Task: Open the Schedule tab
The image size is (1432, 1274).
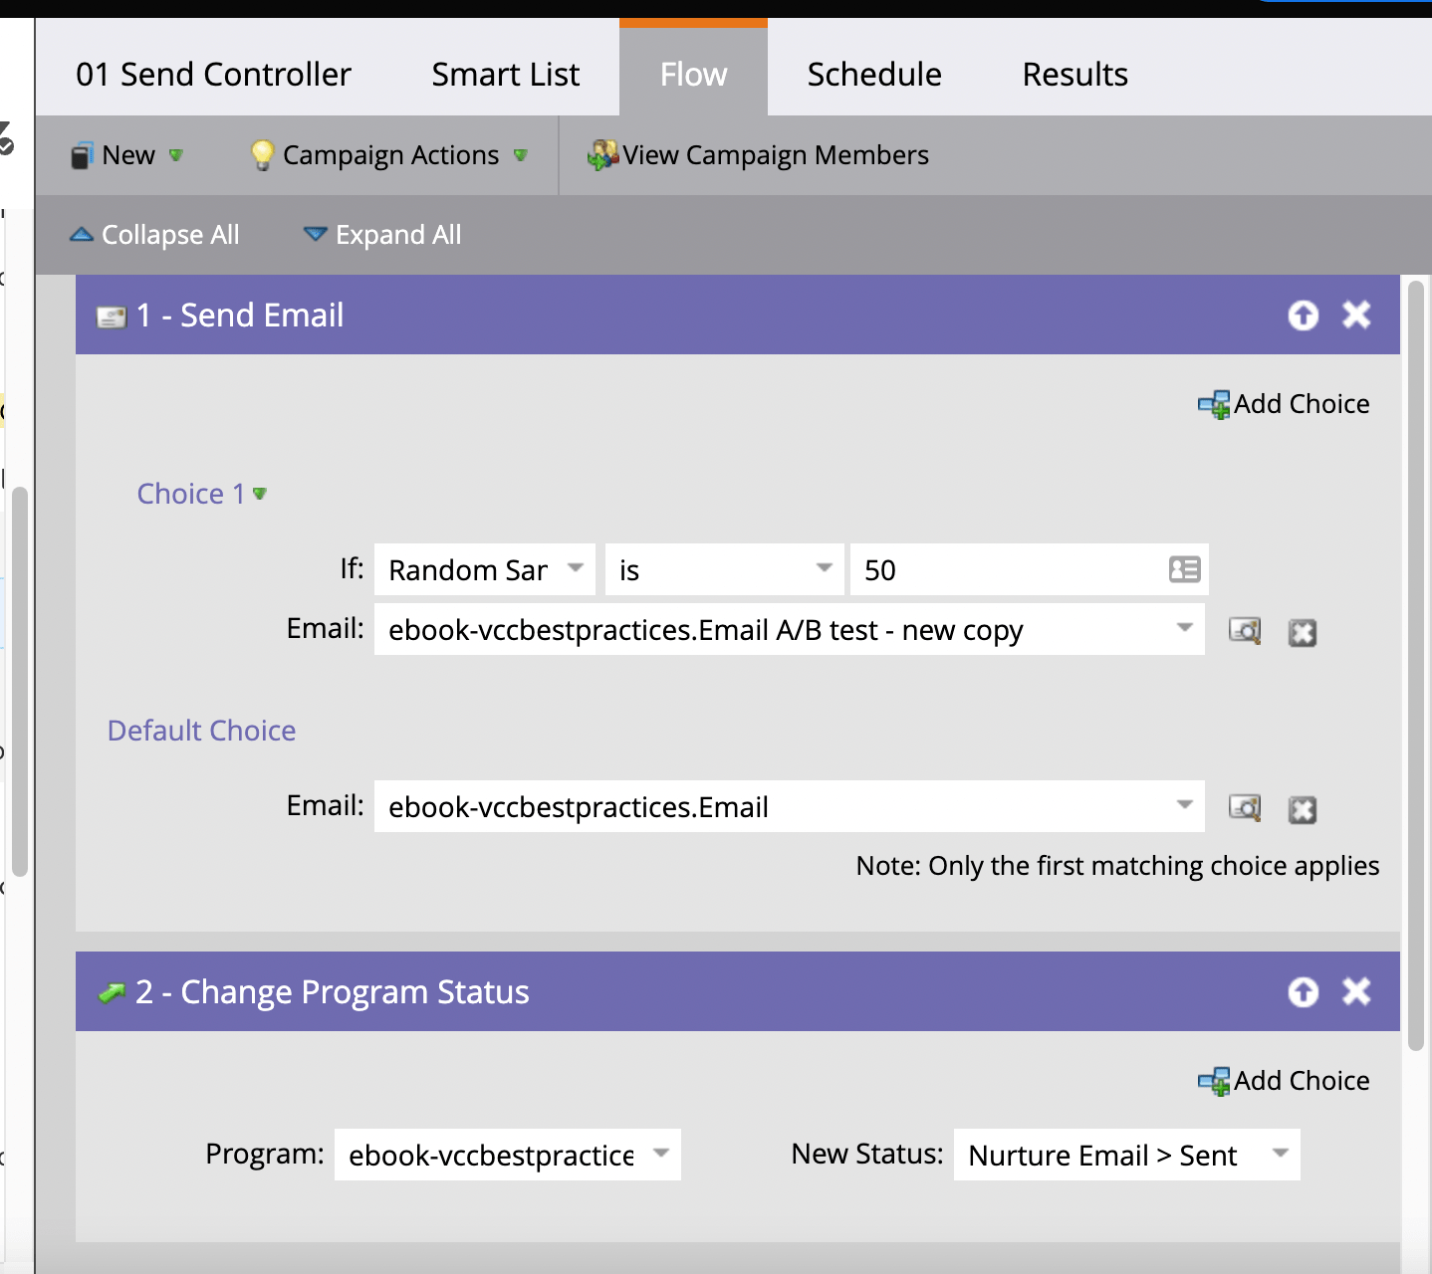Action: (x=873, y=75)
